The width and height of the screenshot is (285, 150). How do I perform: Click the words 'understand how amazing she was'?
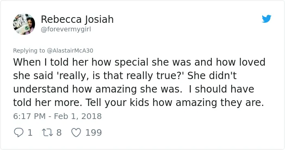coord(98,89)
